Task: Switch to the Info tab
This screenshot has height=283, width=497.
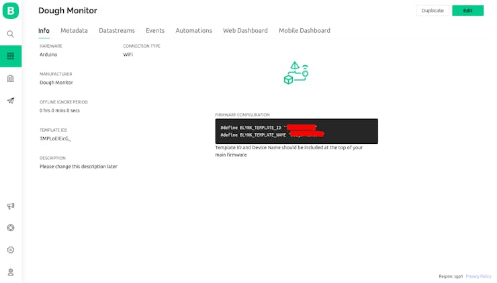Action: pos(44,31)
